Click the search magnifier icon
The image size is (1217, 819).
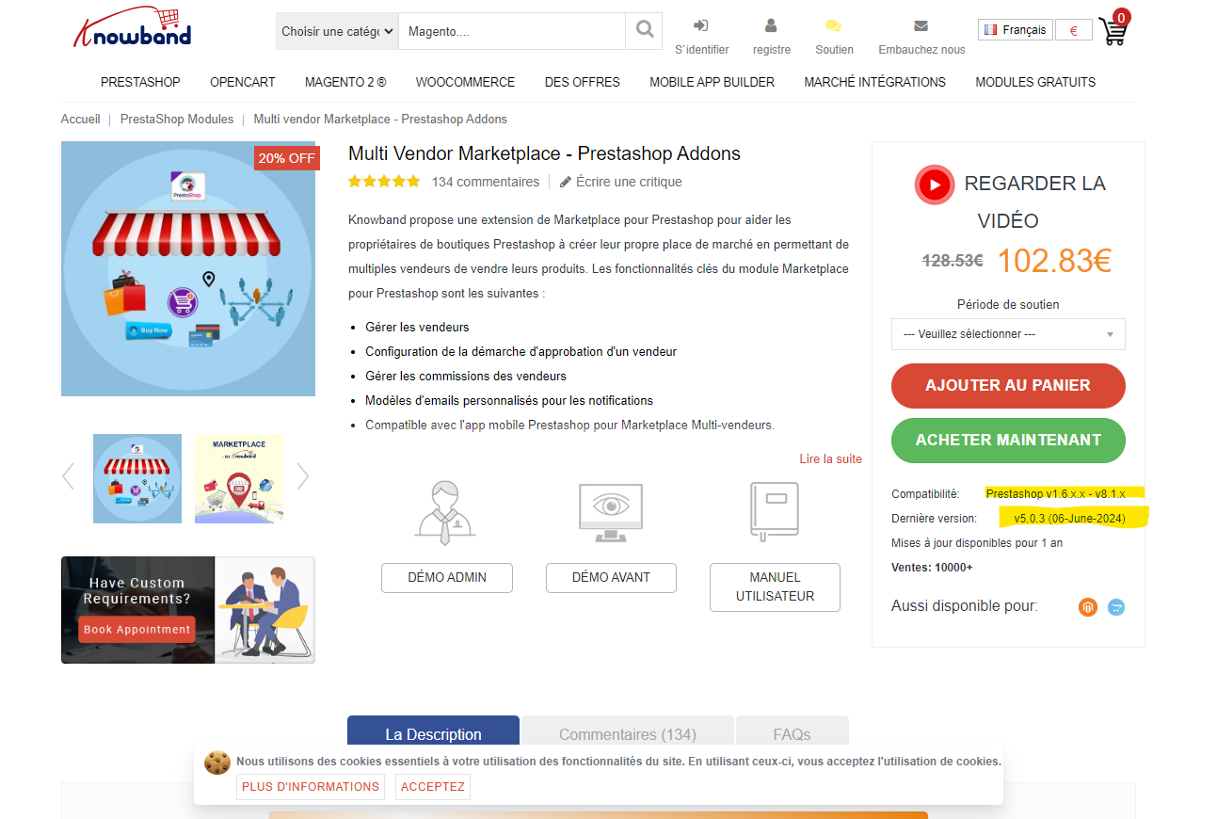tap(645, 30)
